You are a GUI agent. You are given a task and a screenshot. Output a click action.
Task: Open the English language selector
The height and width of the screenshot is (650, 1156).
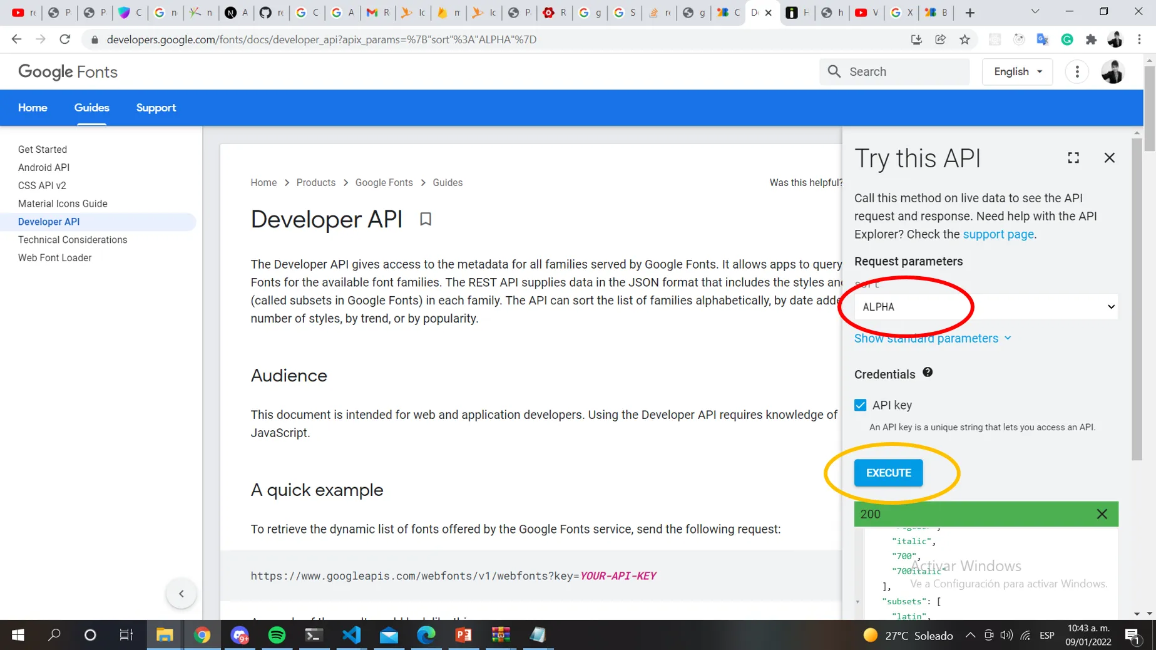(1018, 72)
